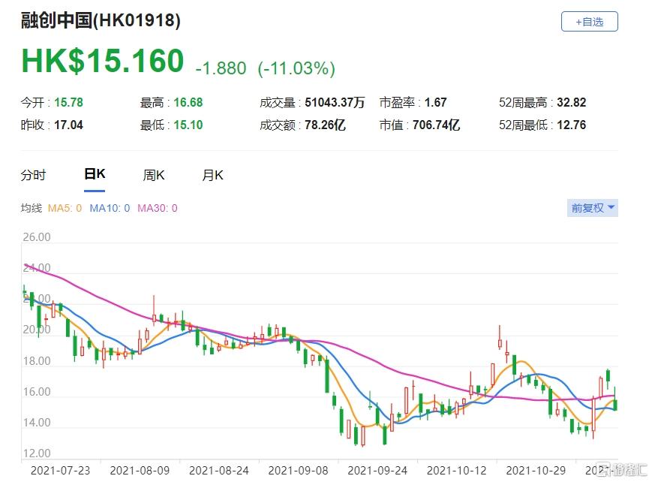The image size is (652, 482).
Task: Toggle the MA30 moving average label
Action: tap(157, 208)
